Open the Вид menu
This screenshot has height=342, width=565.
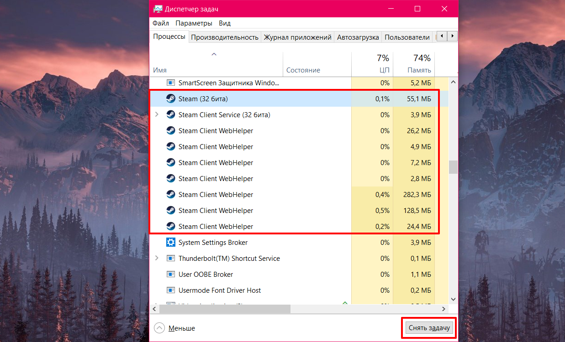click(x=225, y=23)
